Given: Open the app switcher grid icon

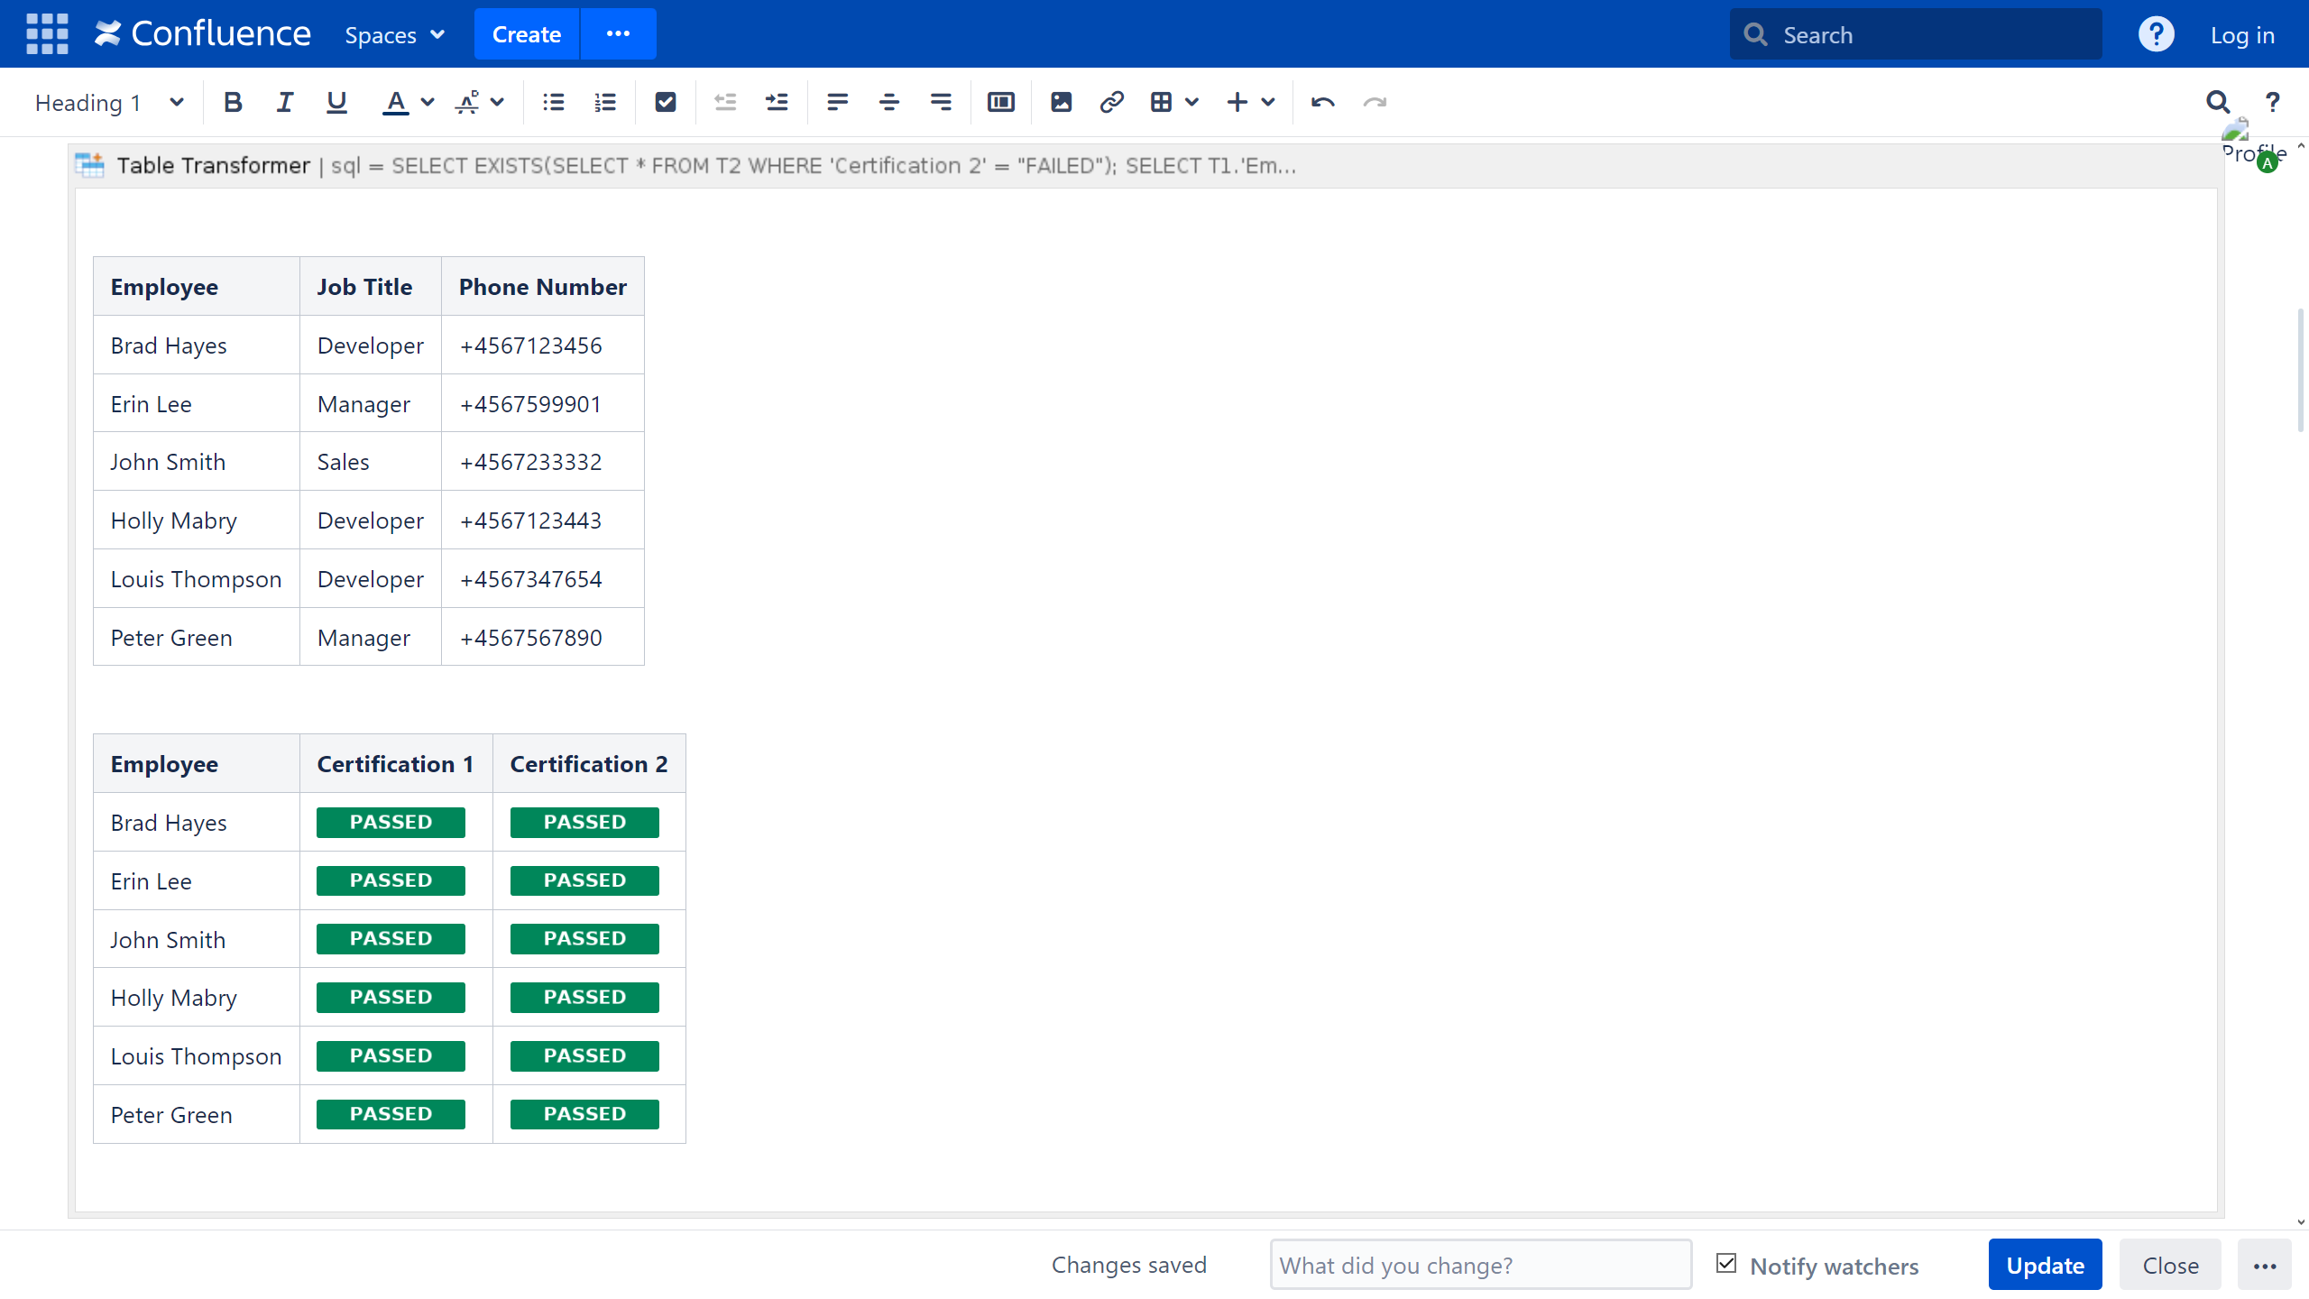Looking at the screenshot, I should click(47, 34).
